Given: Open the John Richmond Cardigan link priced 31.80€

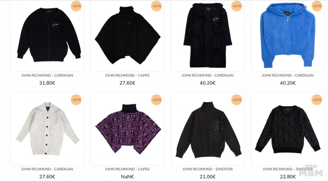Looking at the screenshot, I should click(x=47, y=75).
